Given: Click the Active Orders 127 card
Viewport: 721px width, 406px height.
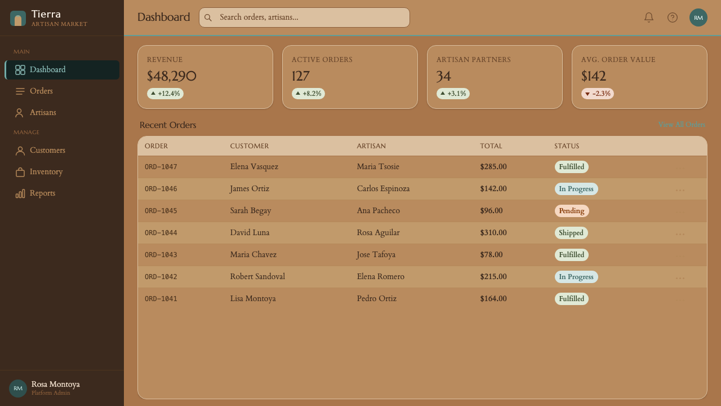Looking at the screenshot, I should click(350, 77).
